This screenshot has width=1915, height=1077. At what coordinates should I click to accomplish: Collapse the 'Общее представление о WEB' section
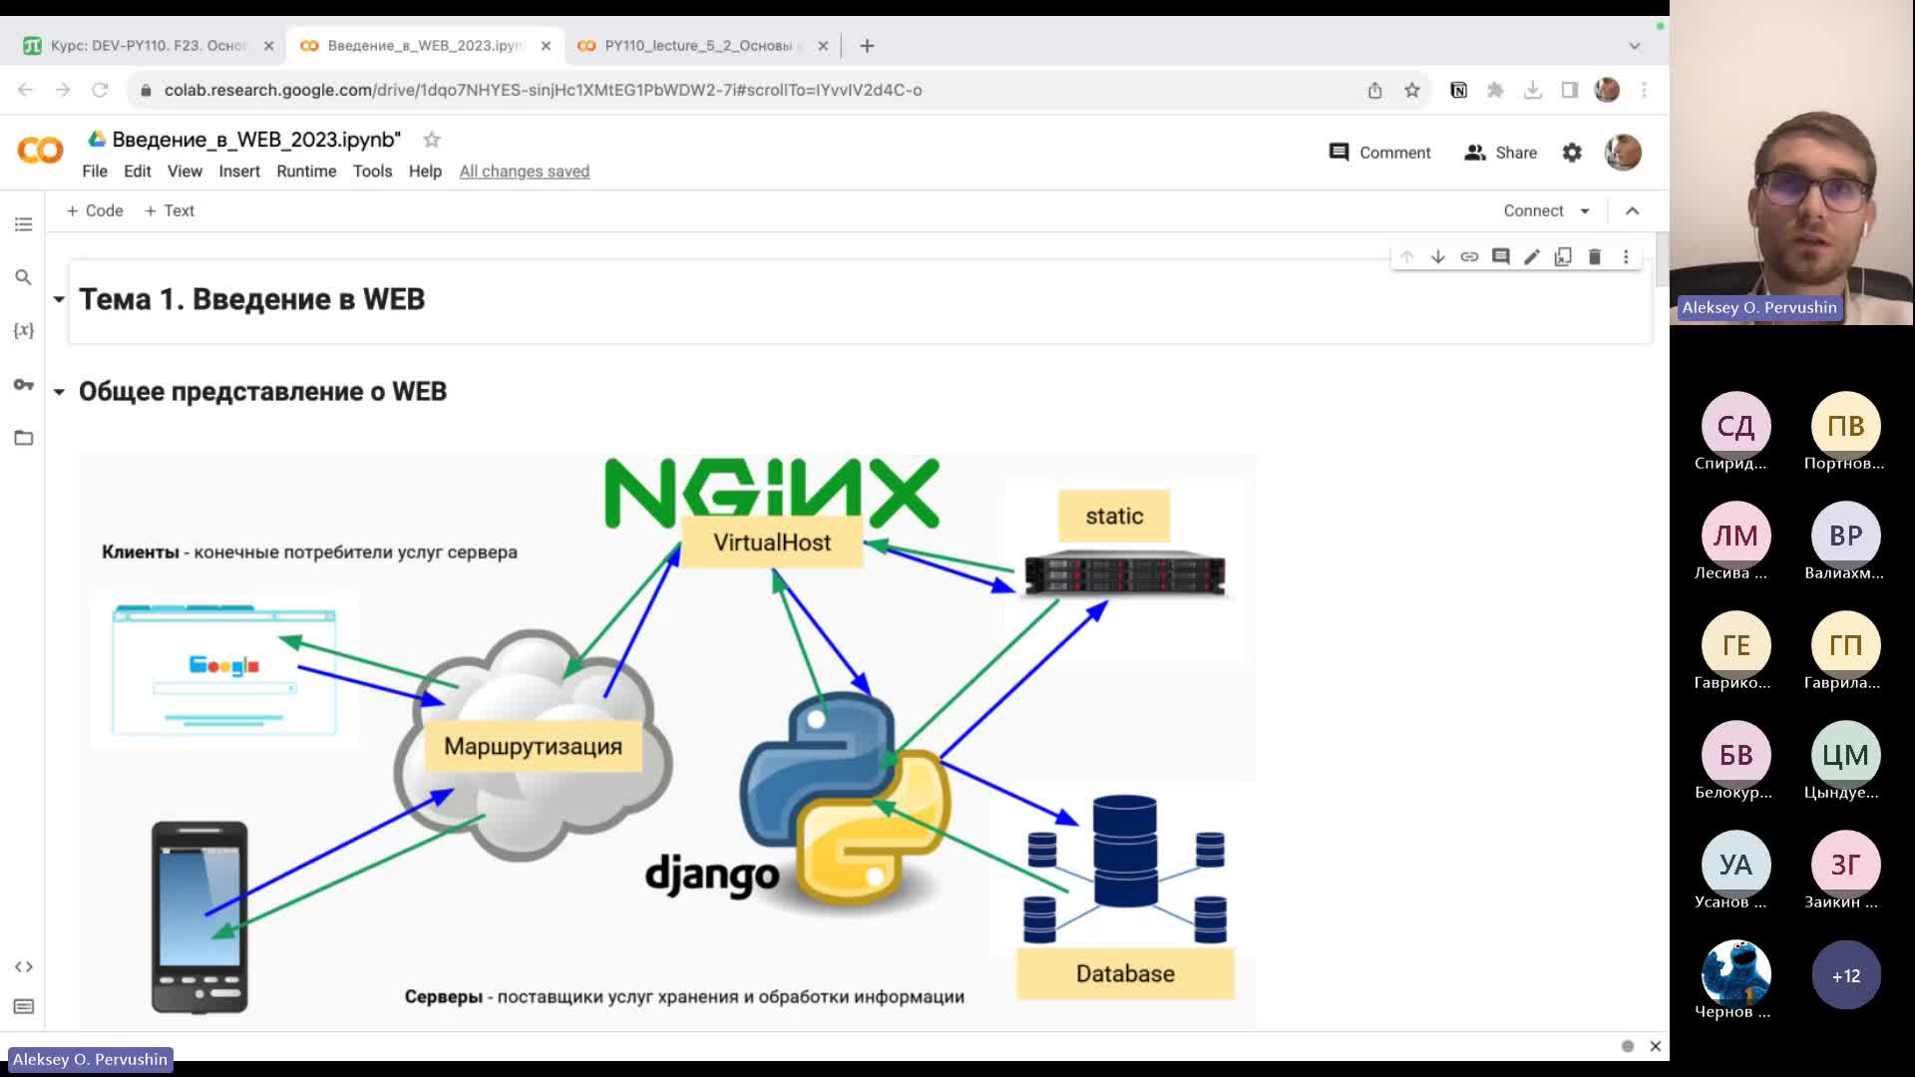[x=59, y=392]
